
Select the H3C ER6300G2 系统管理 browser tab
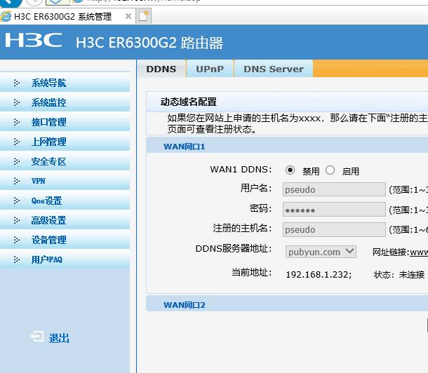(x=67, y=16)
